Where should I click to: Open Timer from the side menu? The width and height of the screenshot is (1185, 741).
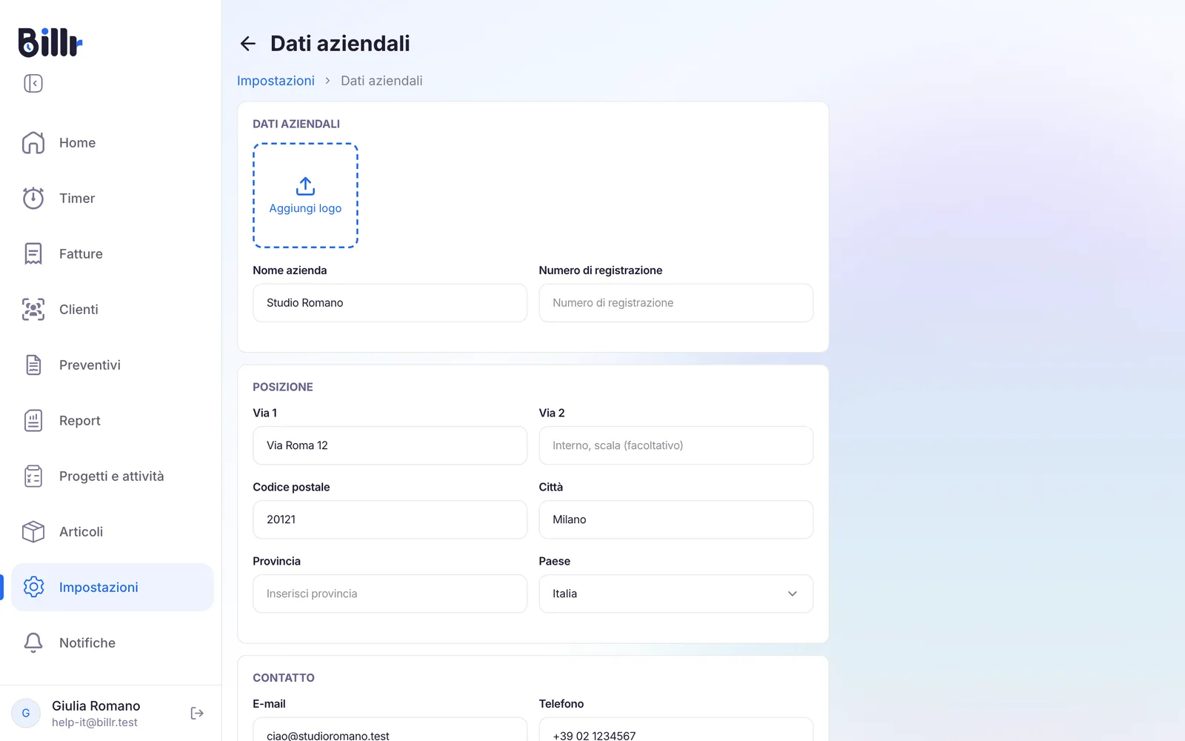click(113, 198)
